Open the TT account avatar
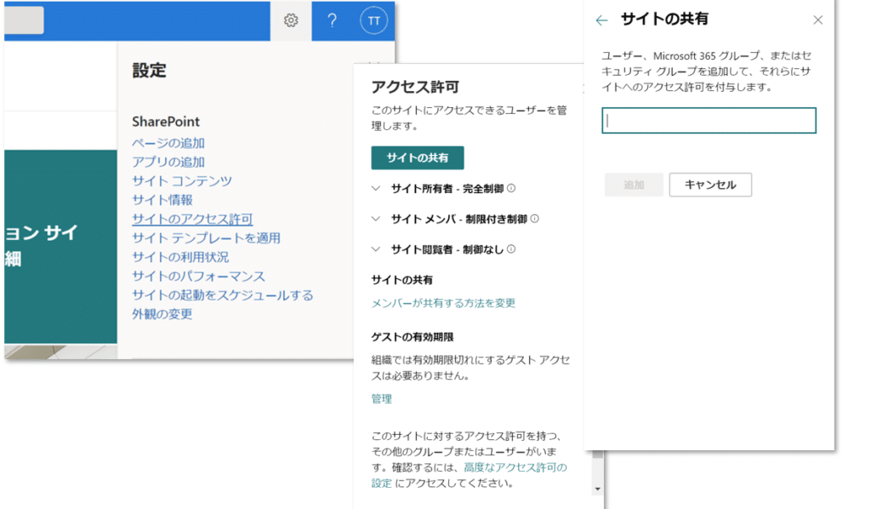Viewport: 871px width, 509px height. pos(373,20)
